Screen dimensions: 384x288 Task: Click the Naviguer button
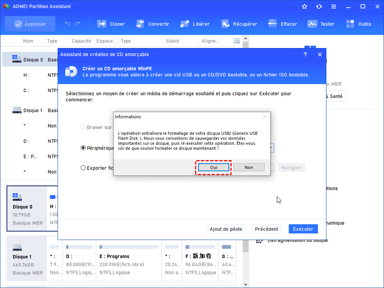click(x=291, y=167)
